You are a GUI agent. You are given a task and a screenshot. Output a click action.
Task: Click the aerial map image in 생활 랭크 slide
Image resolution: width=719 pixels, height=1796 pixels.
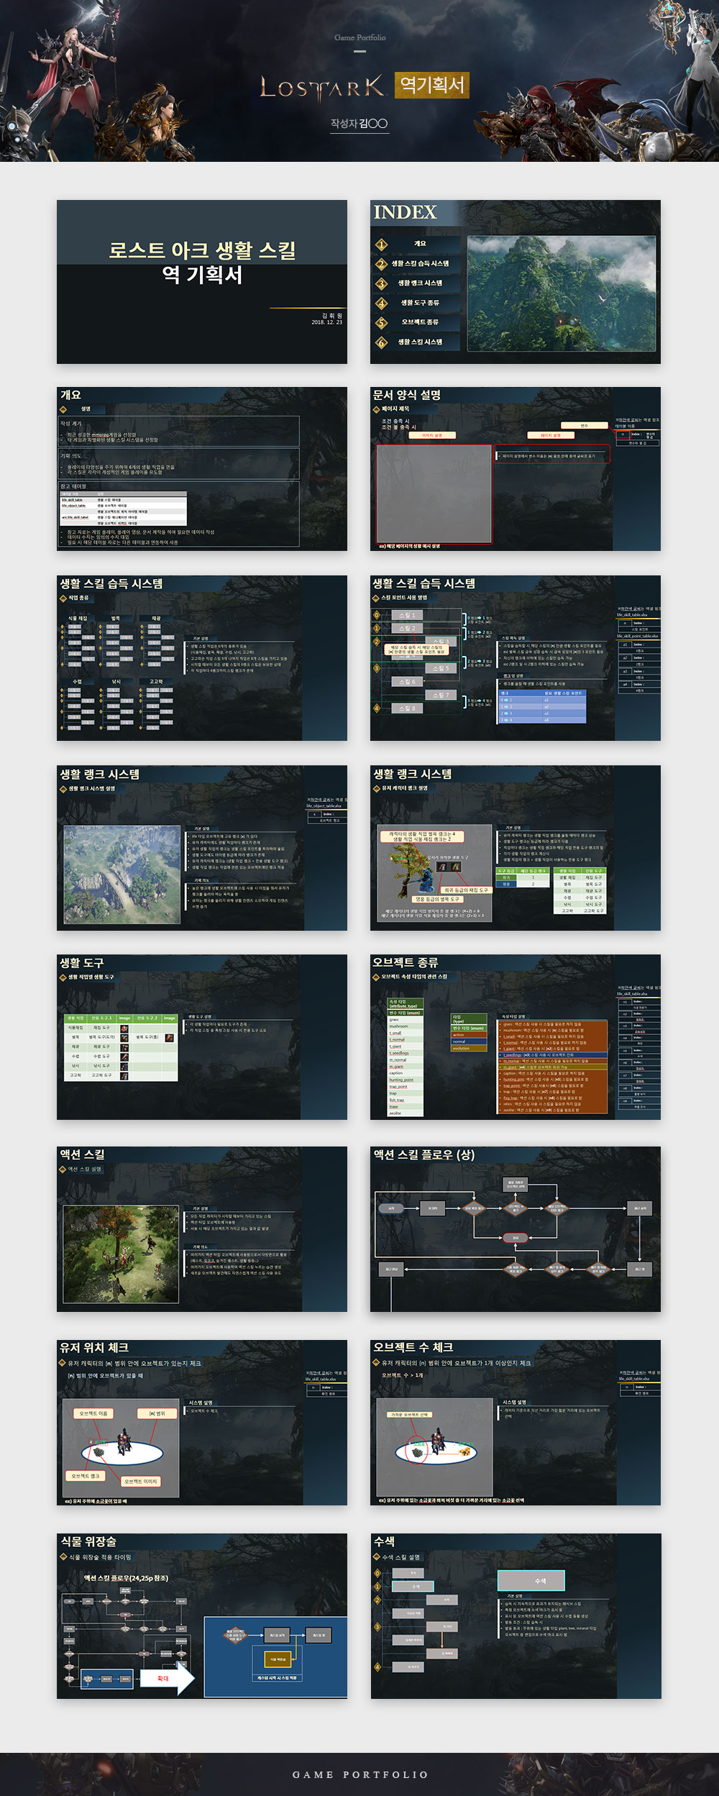(122, 875)
